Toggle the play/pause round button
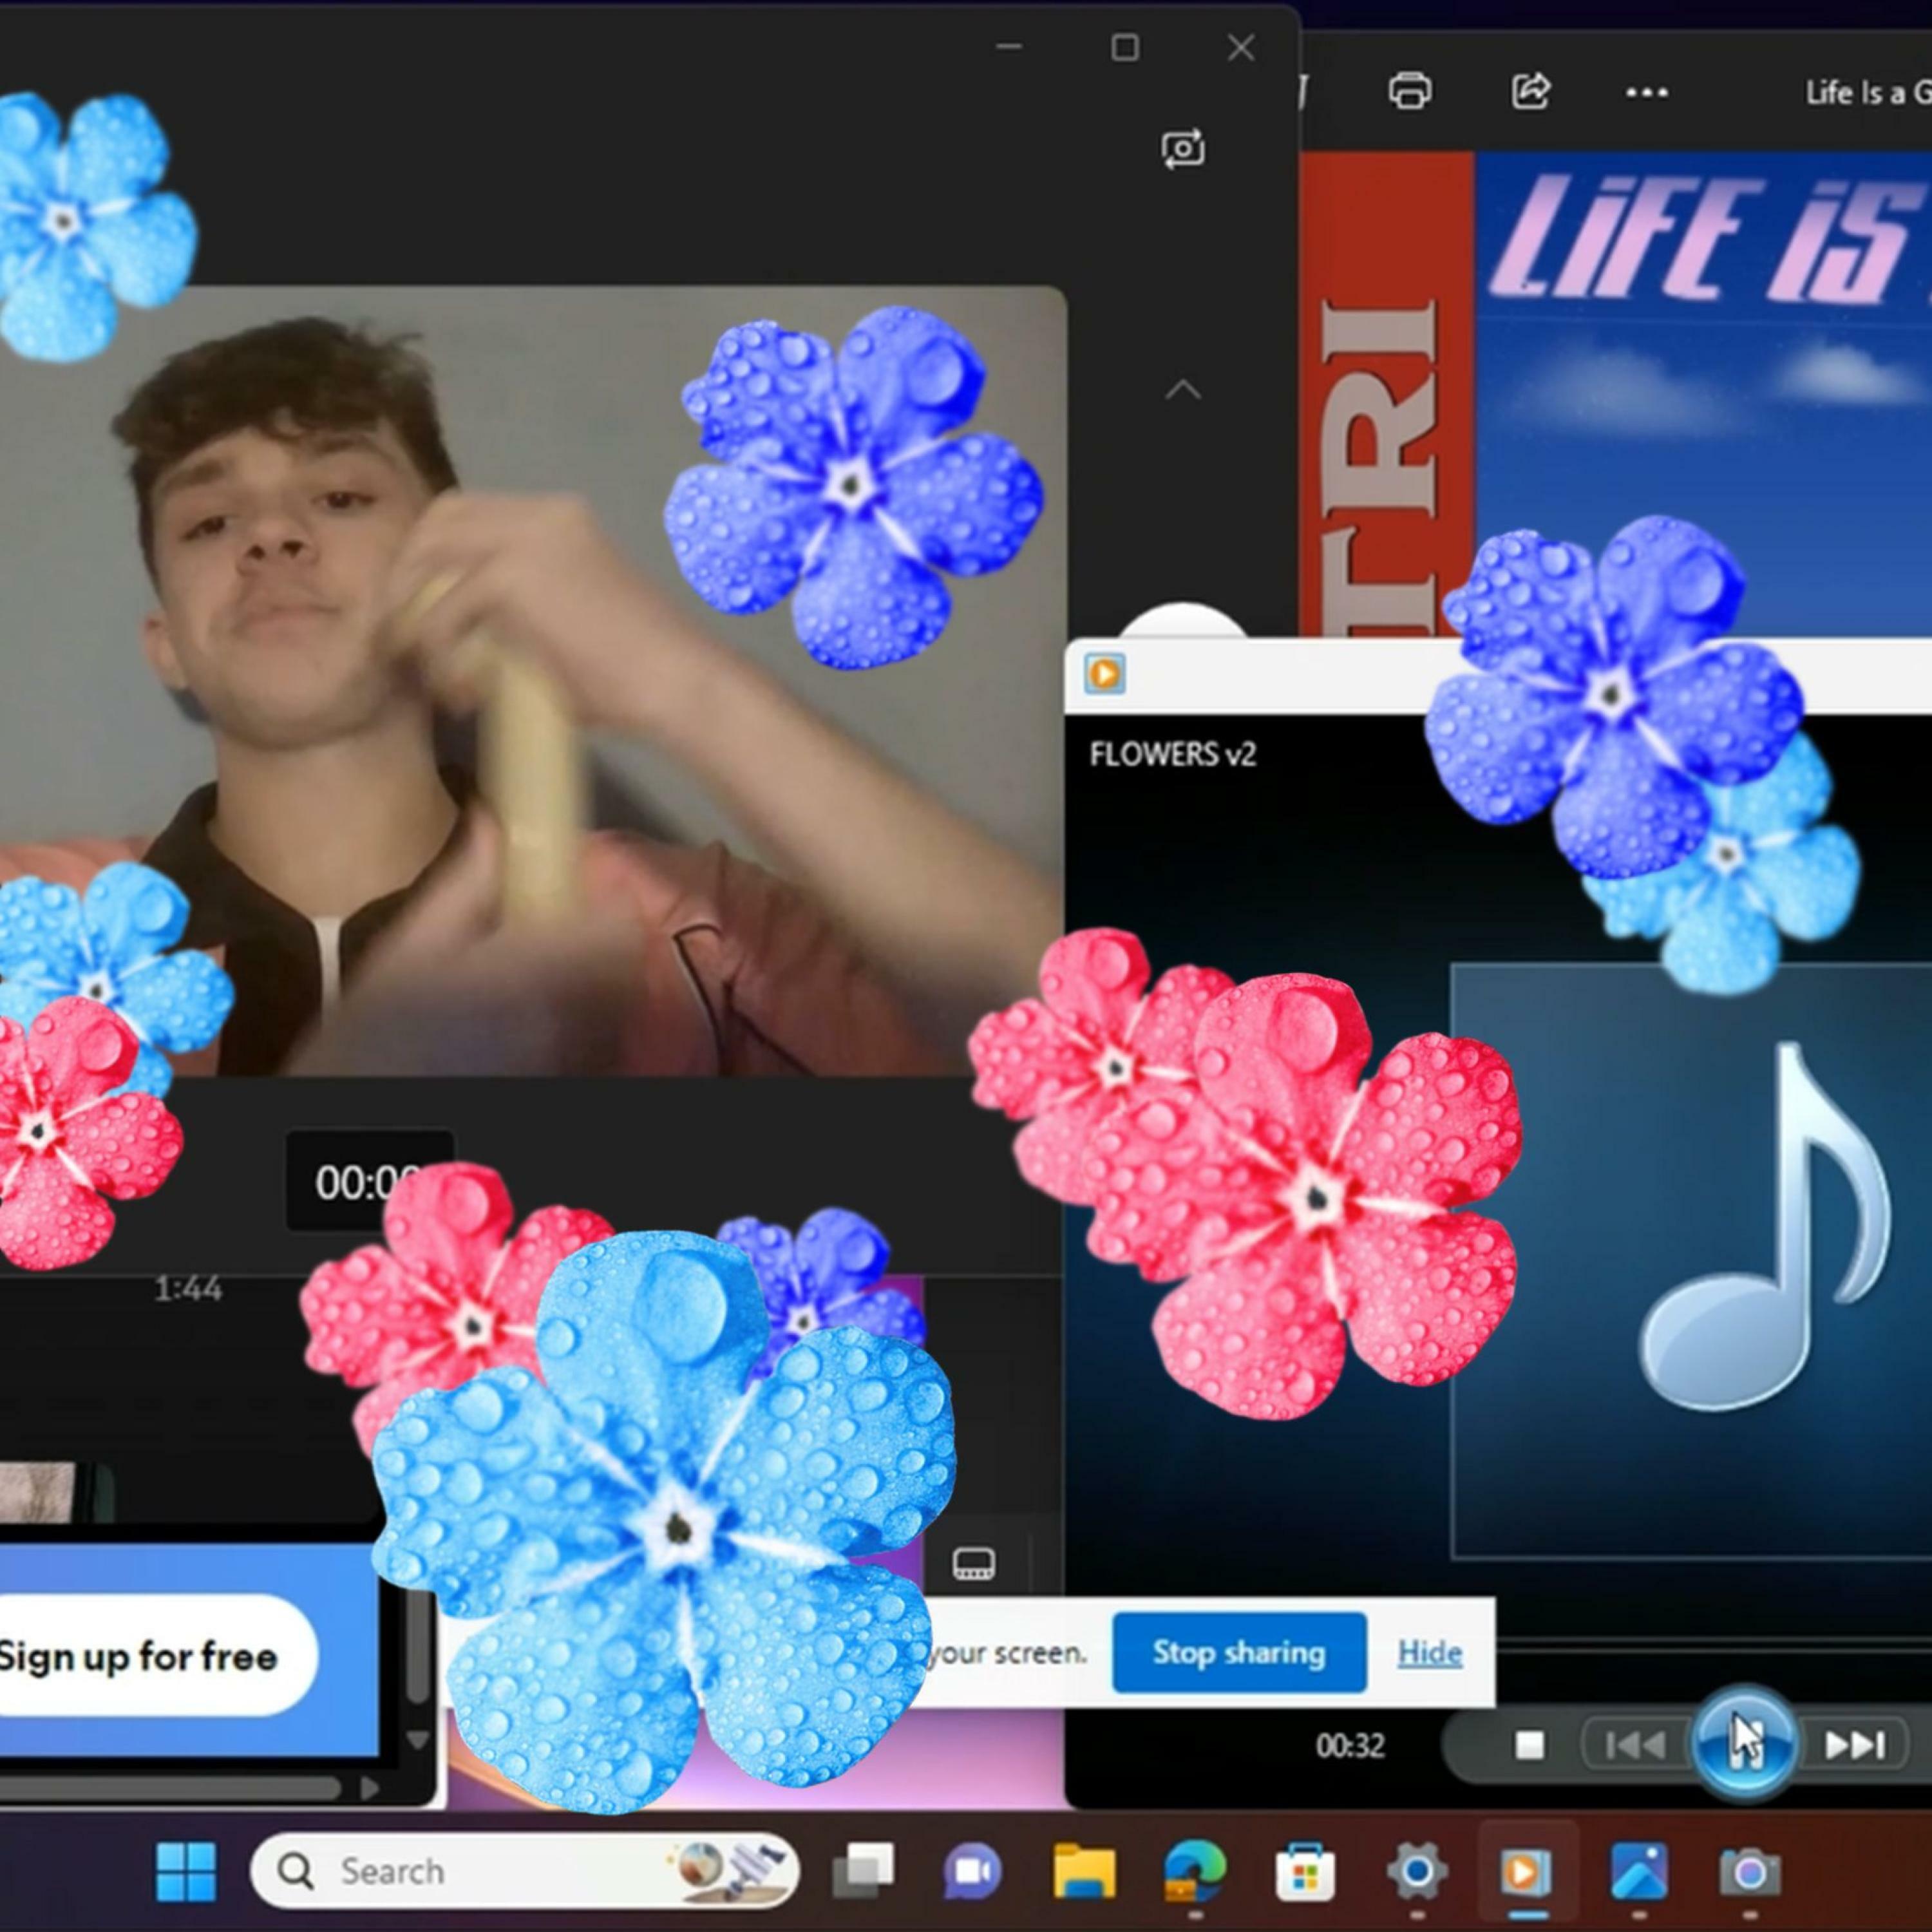This screenshot has width=1932, height=1932. click(1744, 1743)
